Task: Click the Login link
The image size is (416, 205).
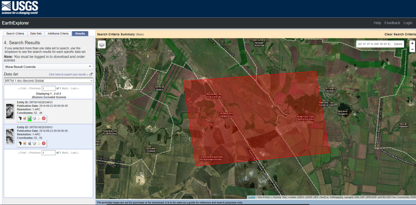Action: pyautogui.click(x=408, y=23)
